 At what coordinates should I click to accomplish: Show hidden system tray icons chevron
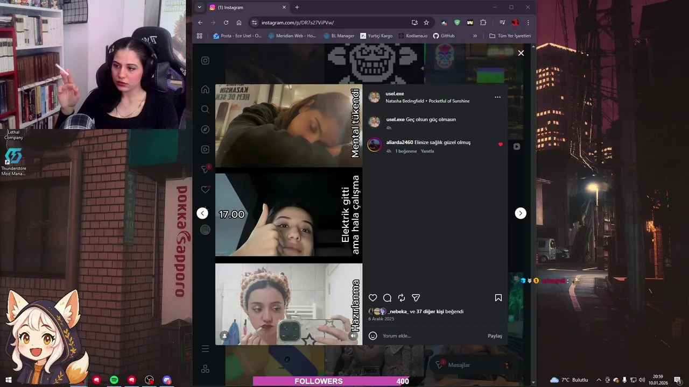pyautogui.click(x=599, y=380)
